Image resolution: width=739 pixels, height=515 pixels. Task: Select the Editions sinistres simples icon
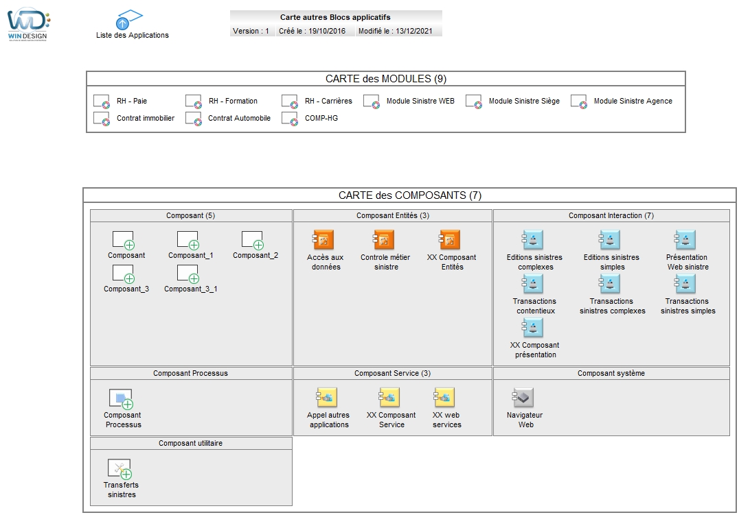(x=609, y=240)
